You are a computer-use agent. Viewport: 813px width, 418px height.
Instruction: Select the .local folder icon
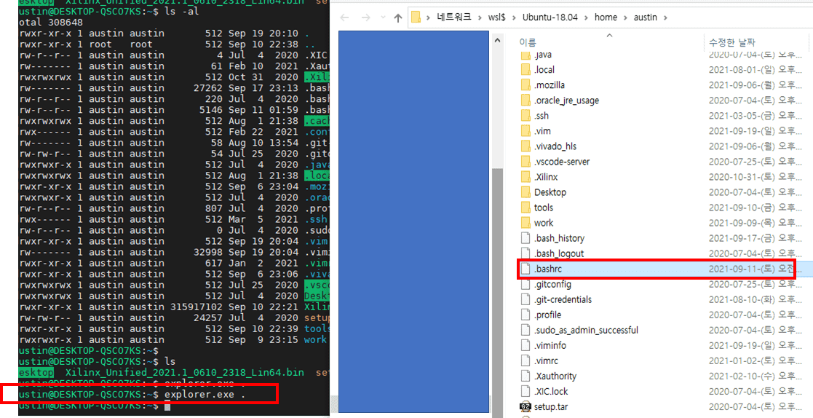(526, 69)
